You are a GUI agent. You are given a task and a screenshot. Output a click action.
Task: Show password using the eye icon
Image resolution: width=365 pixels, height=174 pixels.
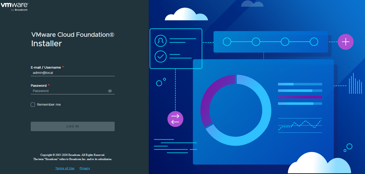pos(110,91)
